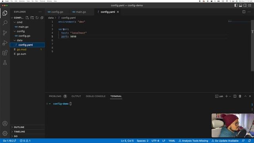Collapse the CONFI... root folder section

[x=12, y=17]
